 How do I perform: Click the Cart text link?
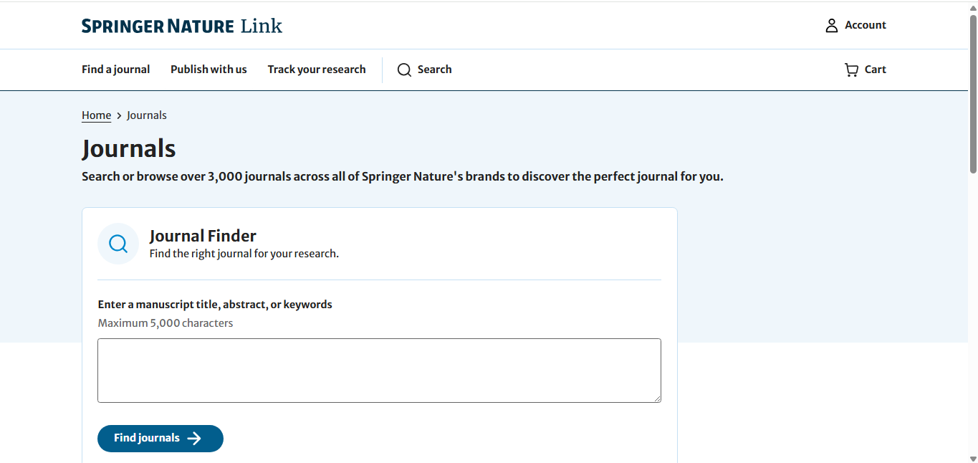tap(876, 70)
